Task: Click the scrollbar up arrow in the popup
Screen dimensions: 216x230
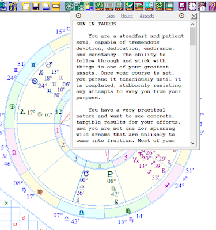Action: pos(193,24)
